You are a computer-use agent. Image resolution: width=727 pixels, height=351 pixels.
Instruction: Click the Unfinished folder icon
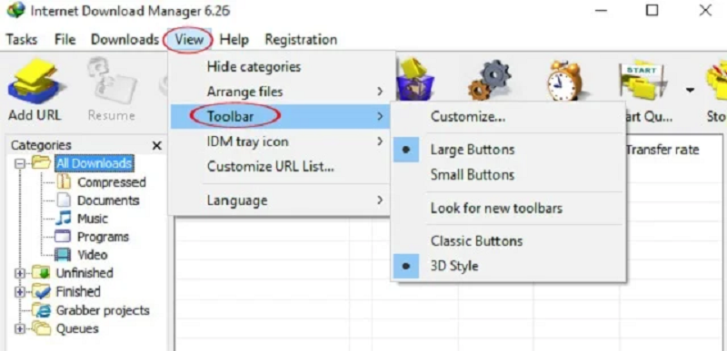pos(41,273)
